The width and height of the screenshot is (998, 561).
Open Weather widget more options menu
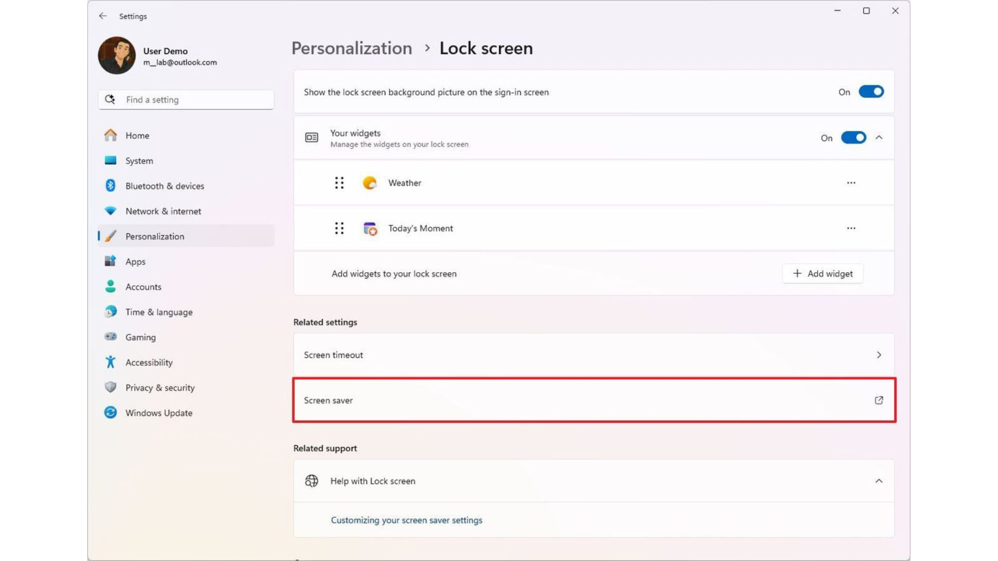click(x=851, y=182)
